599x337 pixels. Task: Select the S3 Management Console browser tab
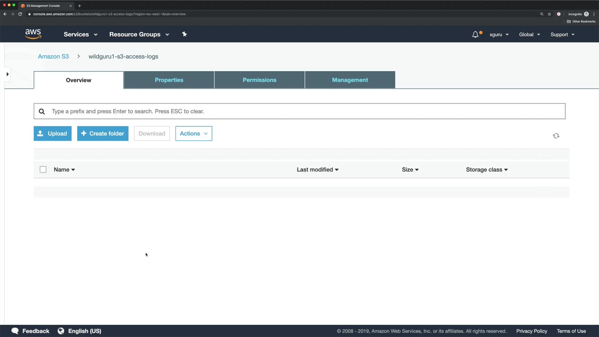(46, 6)
